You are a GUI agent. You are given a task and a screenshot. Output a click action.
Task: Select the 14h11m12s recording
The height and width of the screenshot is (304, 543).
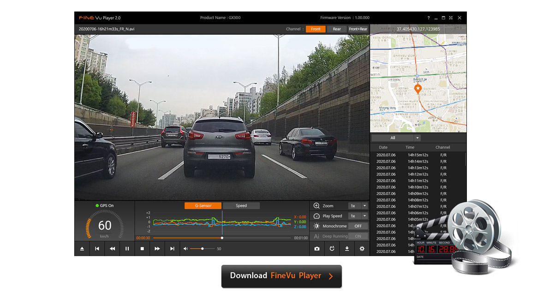(x=418, y=181)
